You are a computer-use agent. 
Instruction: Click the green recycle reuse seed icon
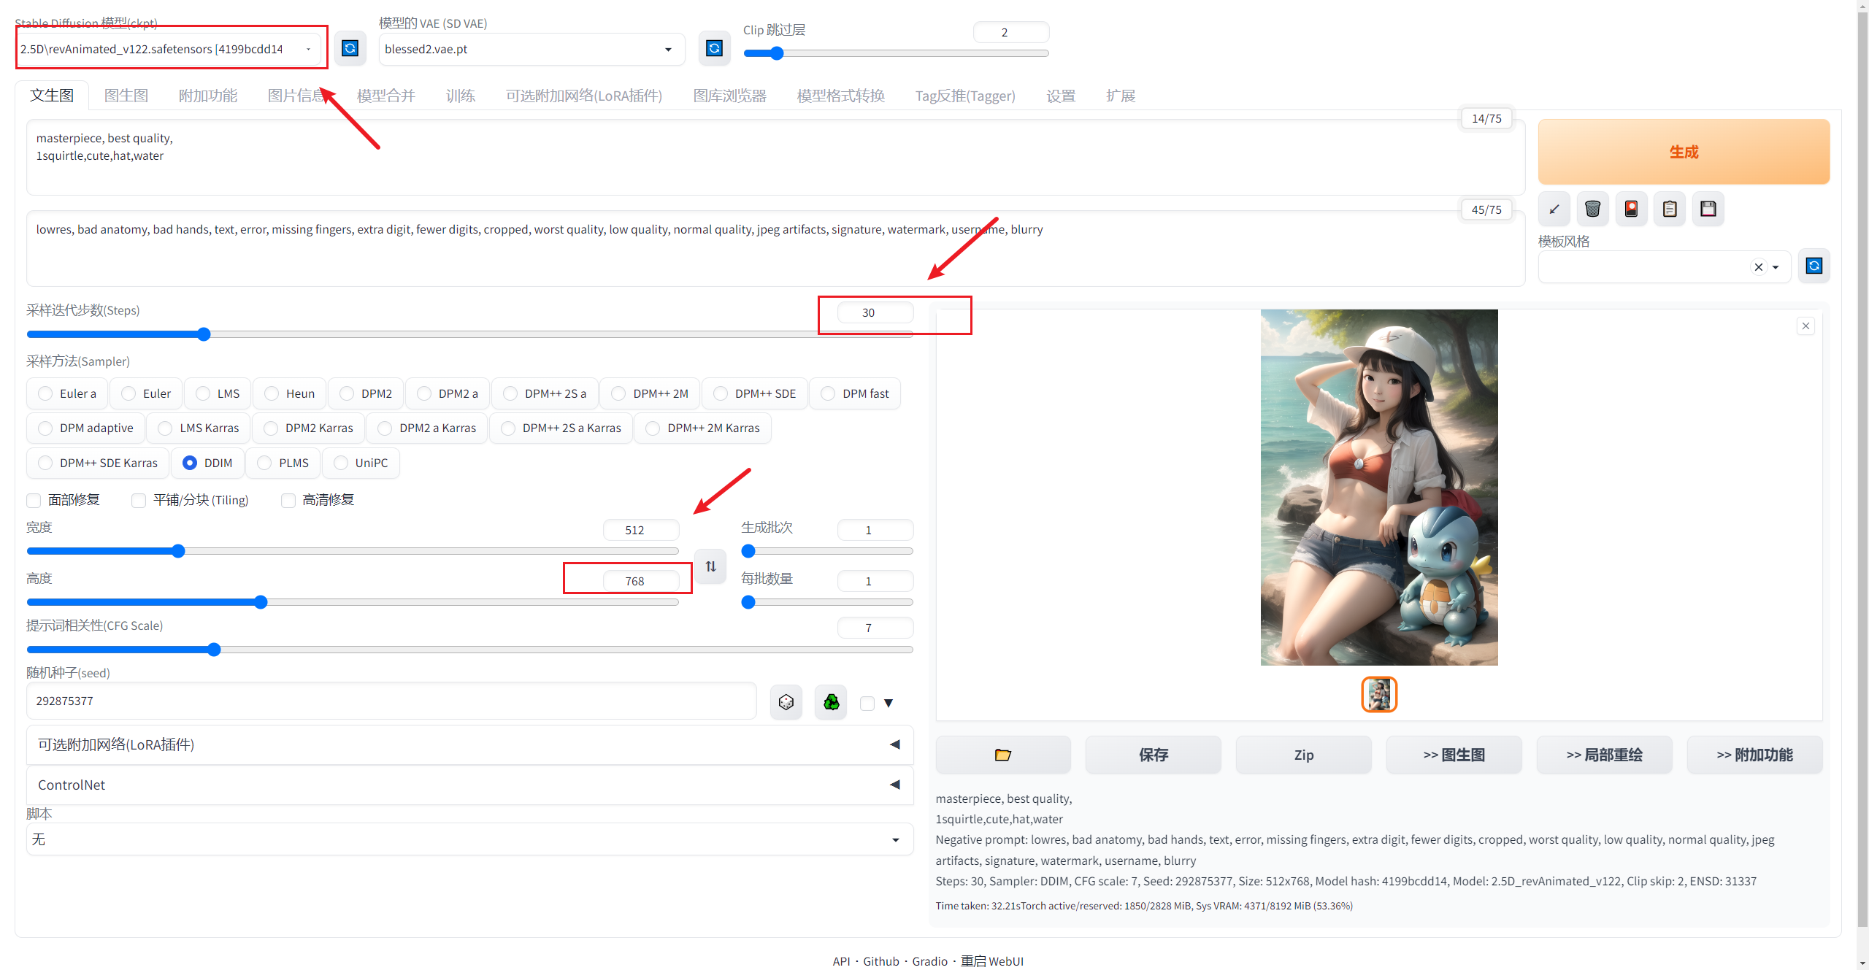(832, 702)
